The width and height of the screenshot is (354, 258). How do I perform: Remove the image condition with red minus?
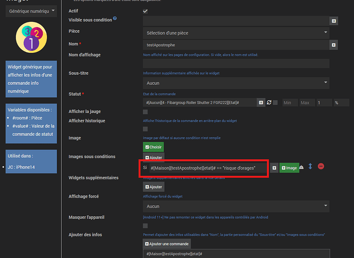click(x=321, y=166)
